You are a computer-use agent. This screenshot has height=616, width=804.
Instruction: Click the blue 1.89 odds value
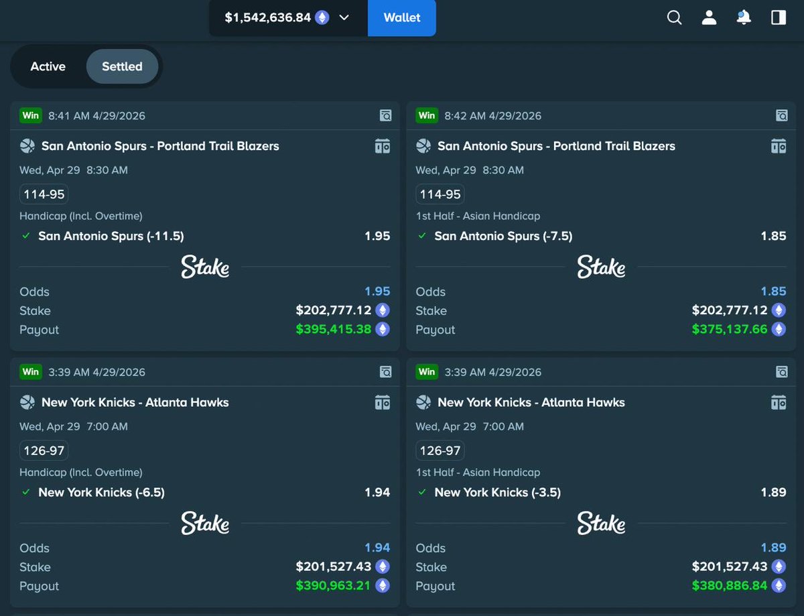773,548
